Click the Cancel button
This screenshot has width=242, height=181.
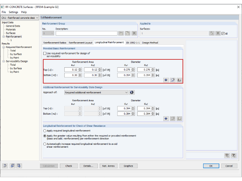(229, 166)
